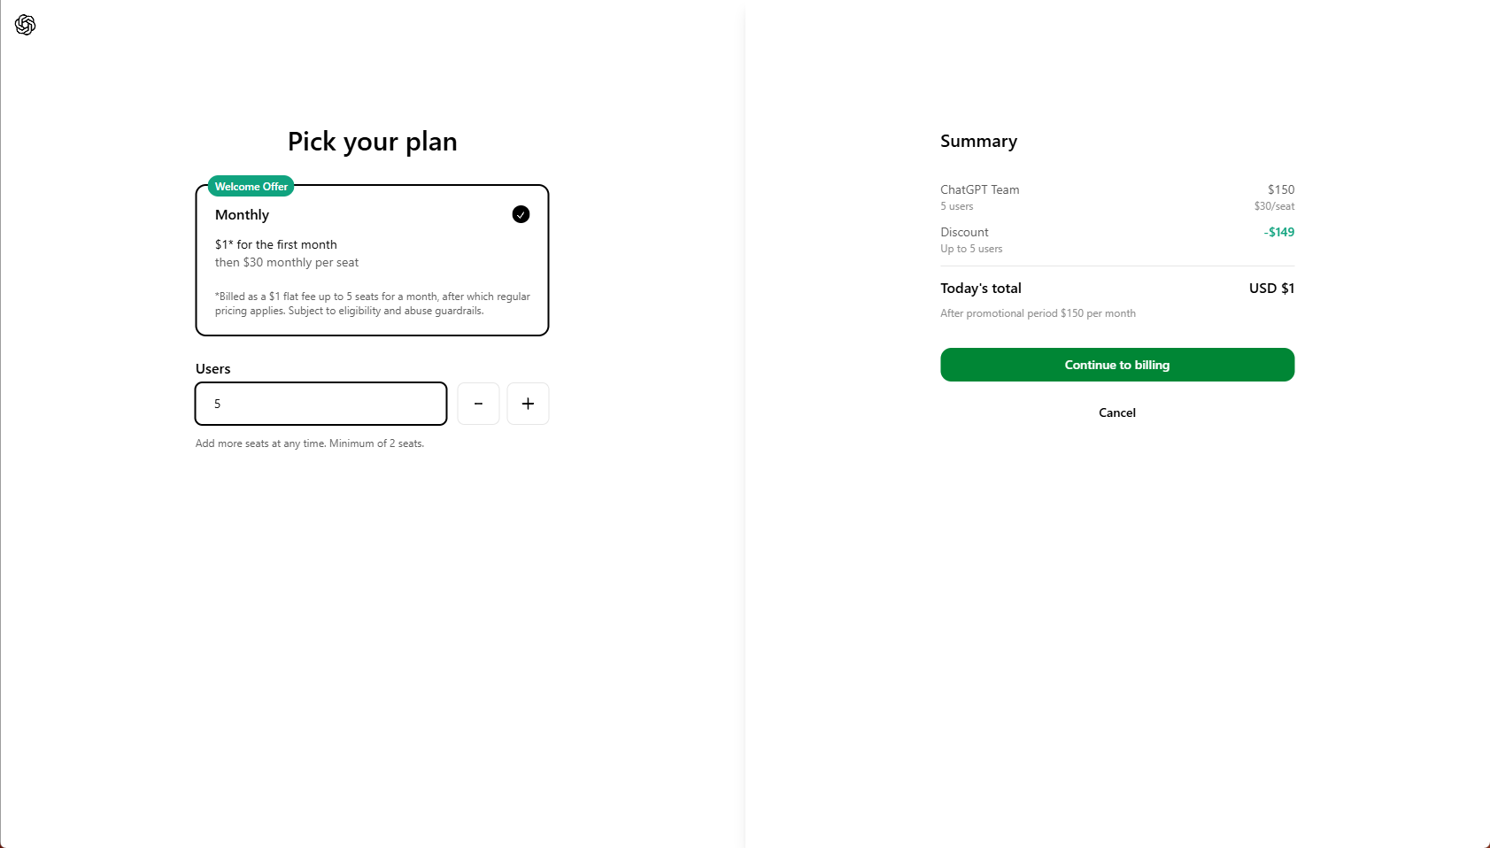1490x848 pixels.
Task: Click the Users number input field
Action: point(320,404)
